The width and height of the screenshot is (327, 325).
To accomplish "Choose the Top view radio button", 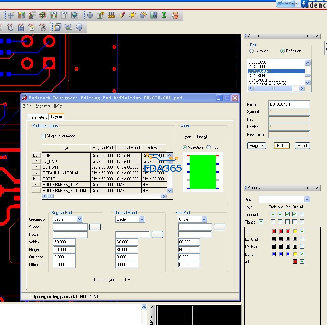I will point(209,147).
